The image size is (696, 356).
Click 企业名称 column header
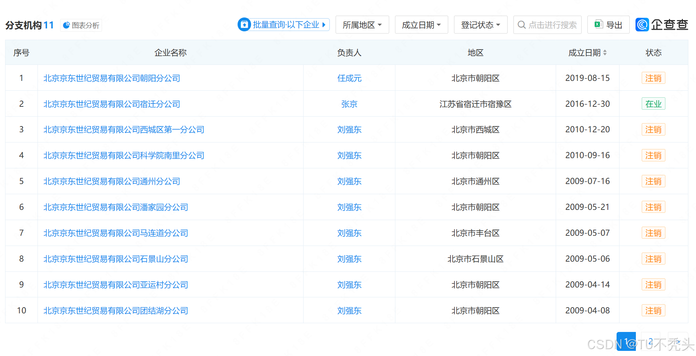(x=171, y=53)
